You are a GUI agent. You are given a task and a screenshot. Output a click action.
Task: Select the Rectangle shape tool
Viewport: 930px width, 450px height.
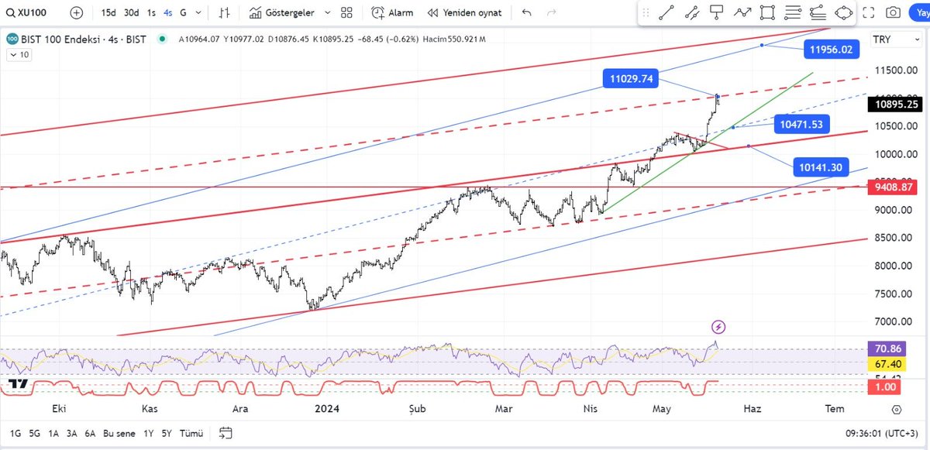tap(768, 12)
